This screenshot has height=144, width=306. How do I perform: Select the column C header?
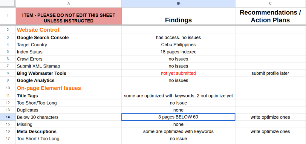[x=270, y=4]
